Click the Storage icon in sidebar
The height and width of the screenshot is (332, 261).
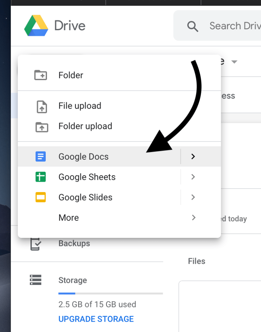pos(35,280)
